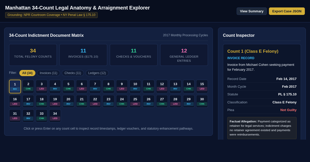Open count 24 check cell
Screen dimensions: 310x162
(x=122, y=101)
